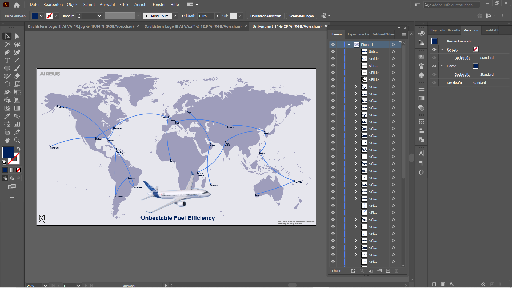Open the Deckkraft opacity dropdown arrow
The width and height of the screenshot is (512, 288).
[x=217, y=16]
